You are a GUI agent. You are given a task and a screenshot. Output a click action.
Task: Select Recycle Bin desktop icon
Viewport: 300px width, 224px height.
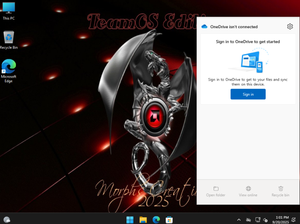pos(9,40)
